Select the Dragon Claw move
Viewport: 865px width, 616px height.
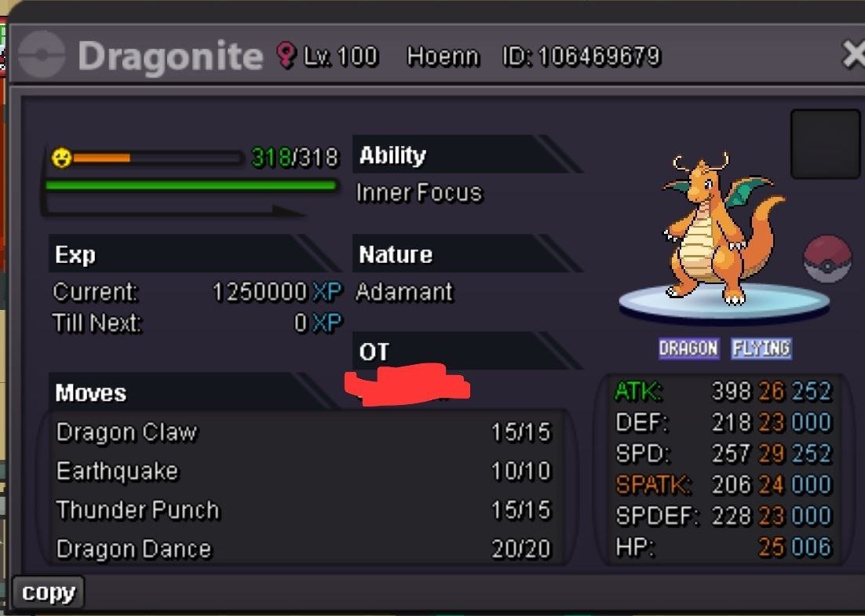[x=304, y=432]
